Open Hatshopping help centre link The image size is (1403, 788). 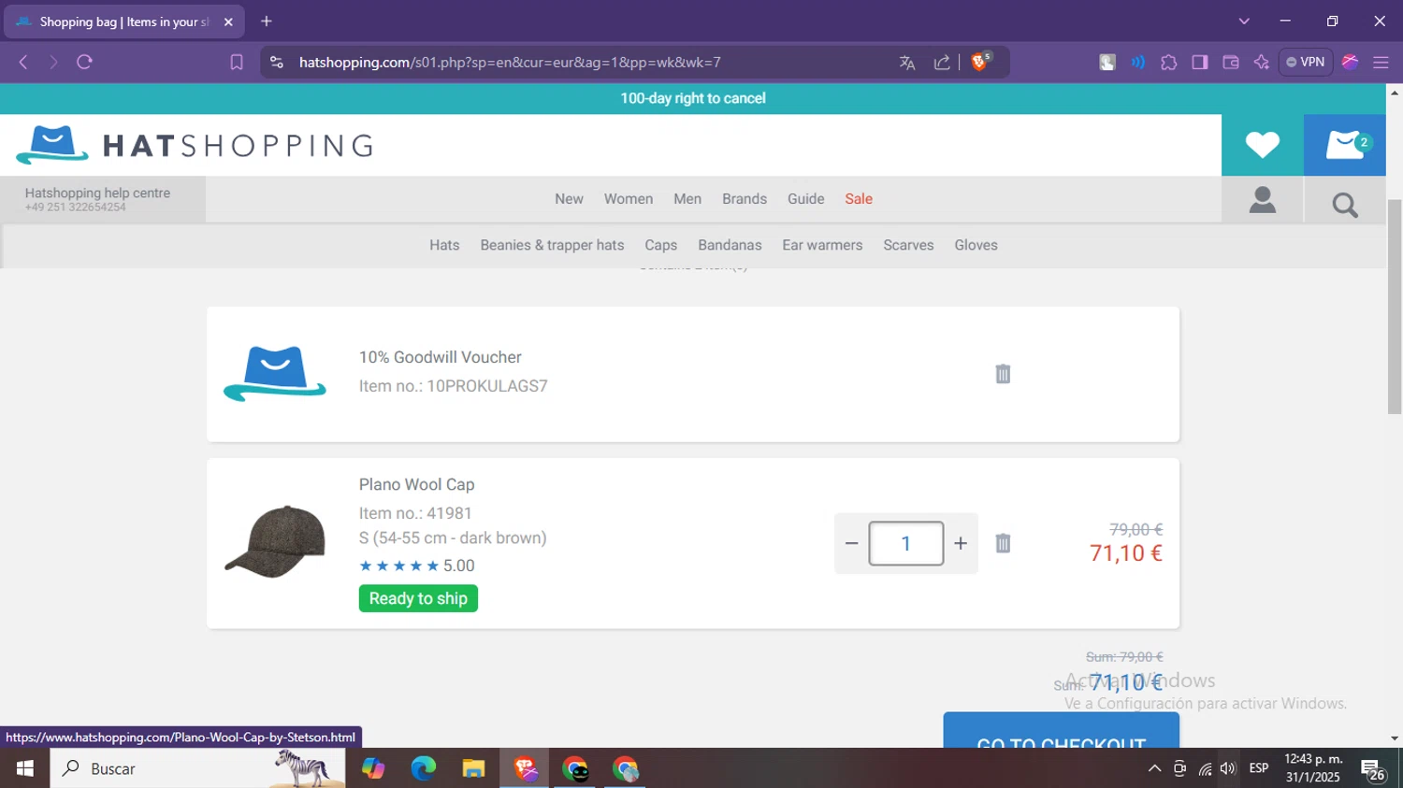(97, 193)
